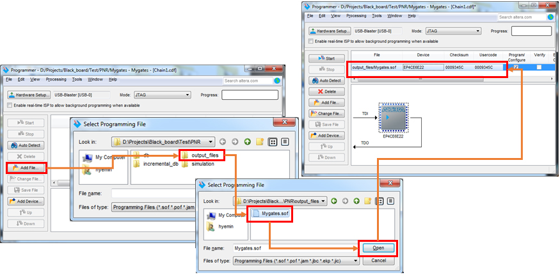Click Auto Detect in the left Programmer window

[26, 146]
